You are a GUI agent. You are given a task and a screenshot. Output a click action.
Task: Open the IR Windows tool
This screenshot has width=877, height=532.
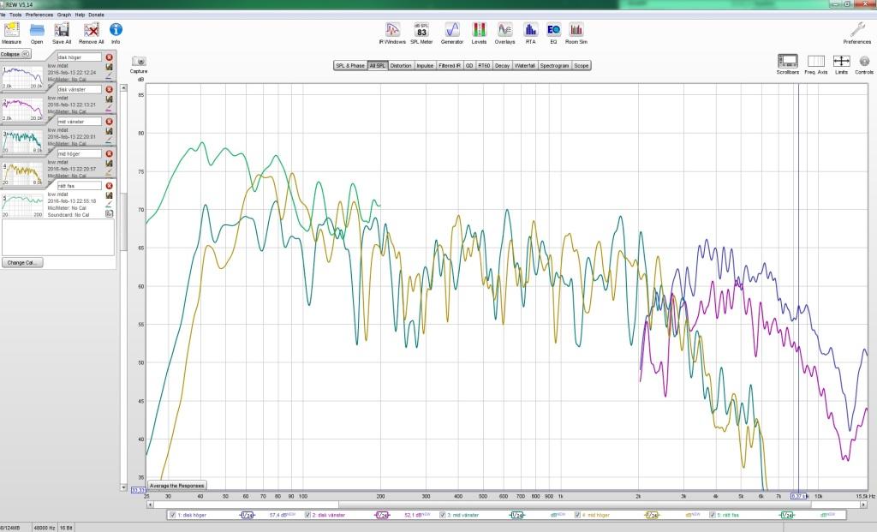point(392,30)
